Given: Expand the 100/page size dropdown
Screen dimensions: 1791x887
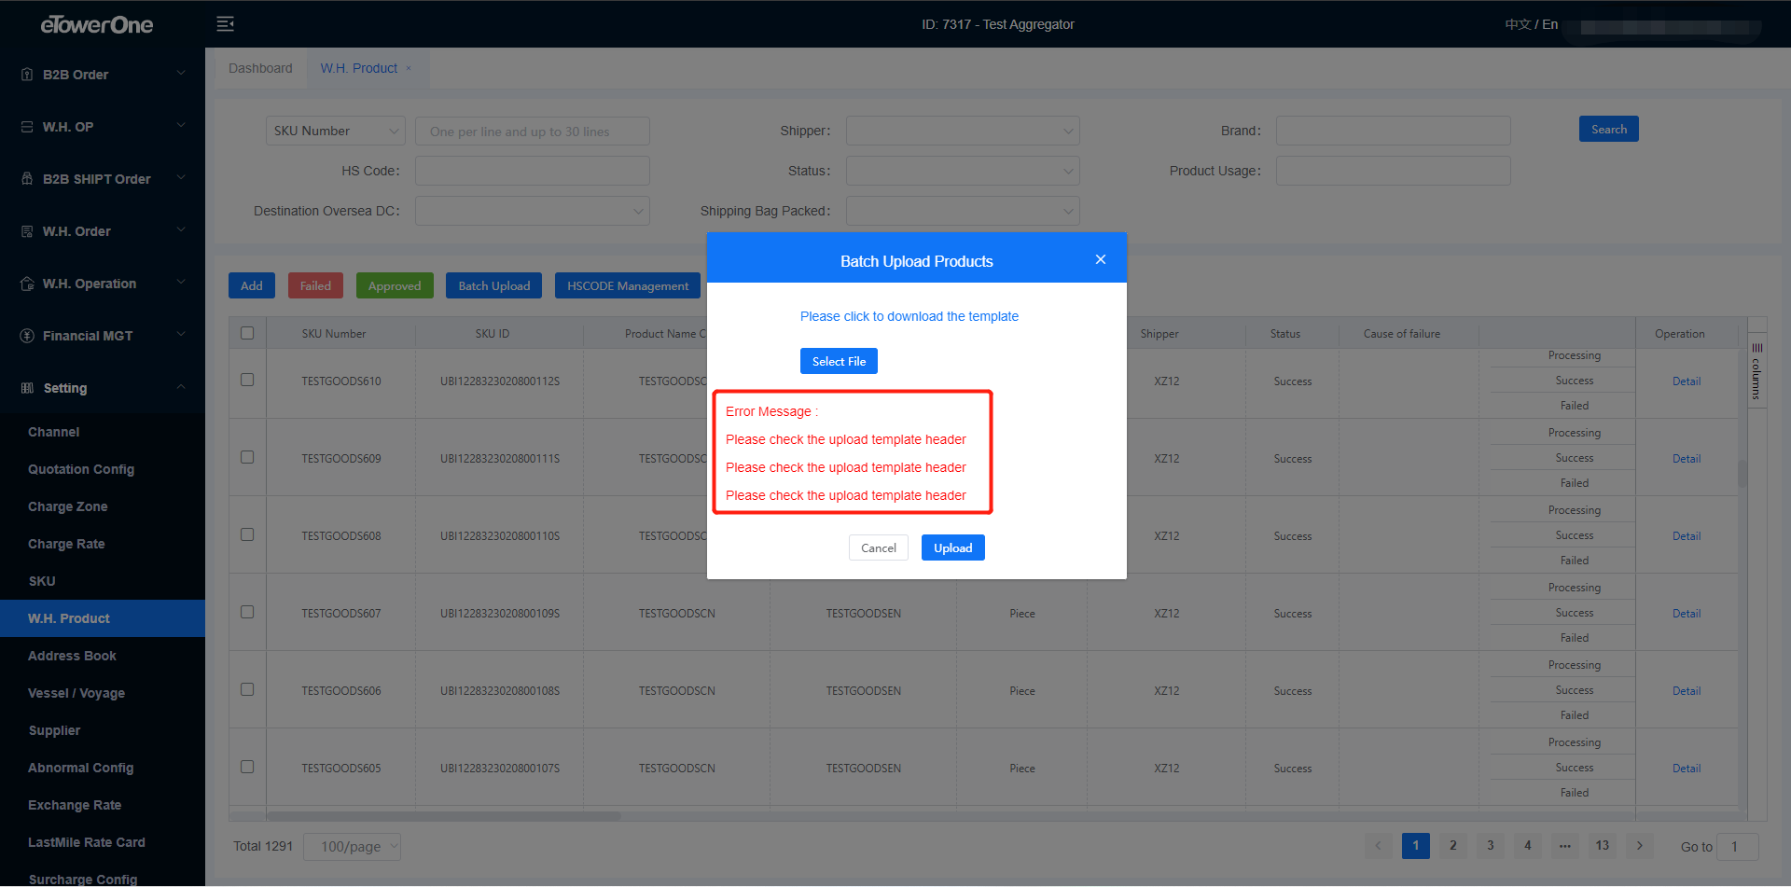Looking at the screenshot, I should pos(352,847).
